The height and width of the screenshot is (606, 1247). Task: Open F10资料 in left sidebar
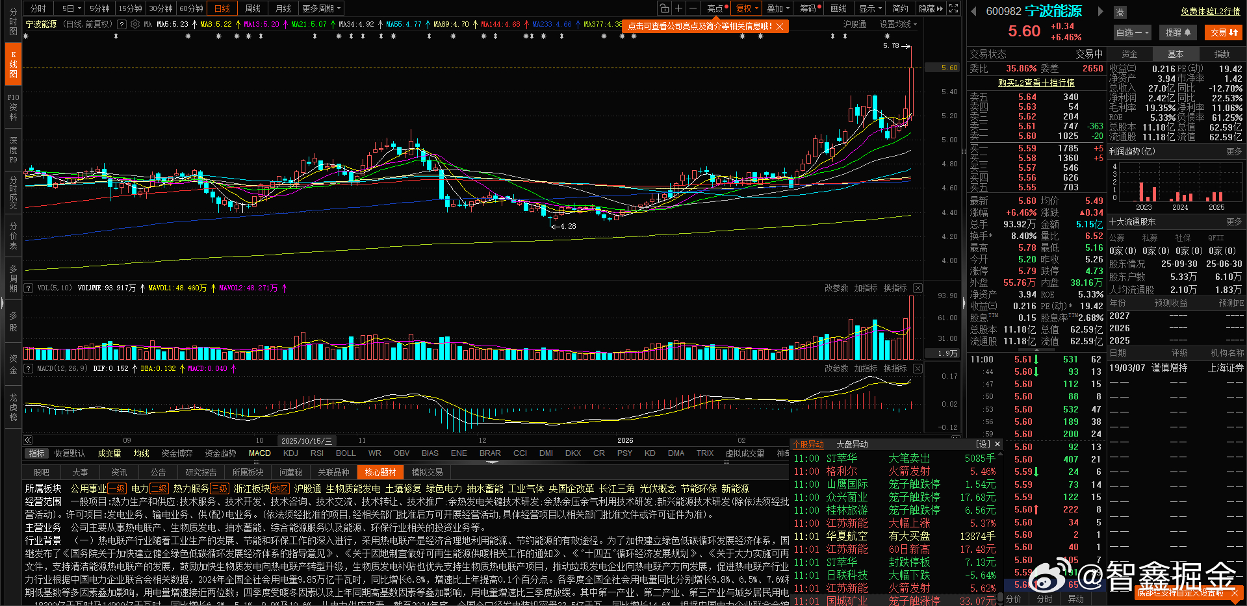[x=13, y=107]
